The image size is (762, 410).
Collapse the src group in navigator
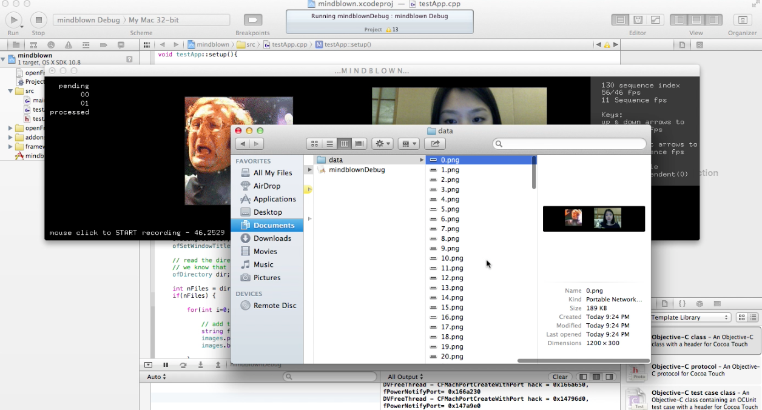pos(11,91)
